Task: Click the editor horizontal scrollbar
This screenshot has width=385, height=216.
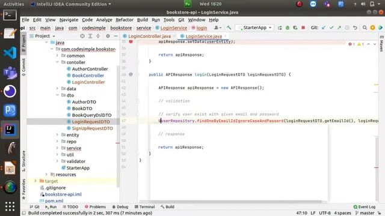Action: coord(231,202)
